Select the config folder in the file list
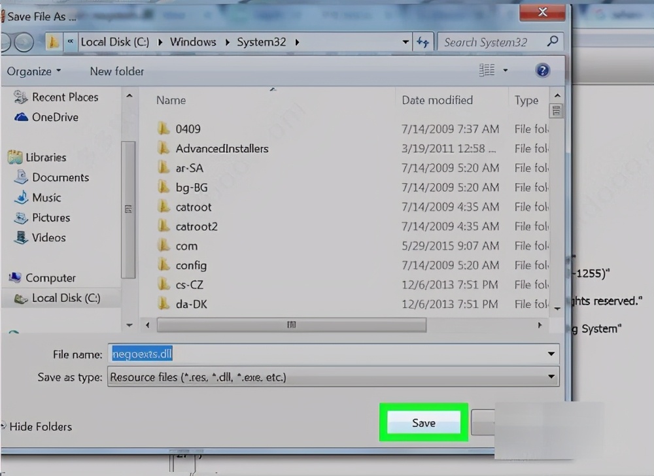654x476 pixels. 192,265
